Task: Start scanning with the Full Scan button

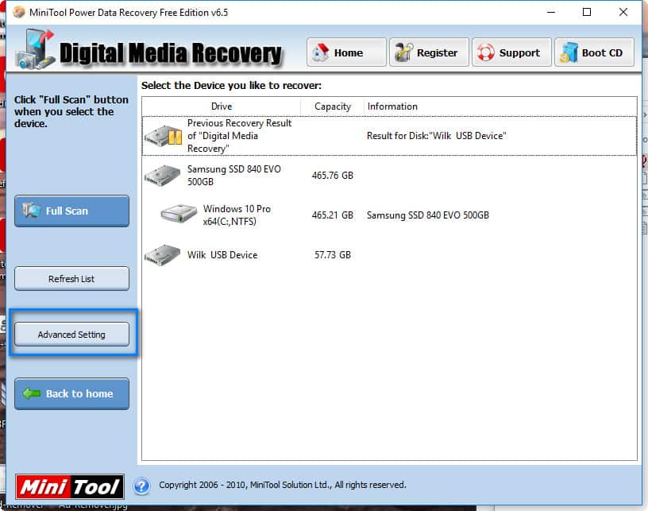Action: 71,211
